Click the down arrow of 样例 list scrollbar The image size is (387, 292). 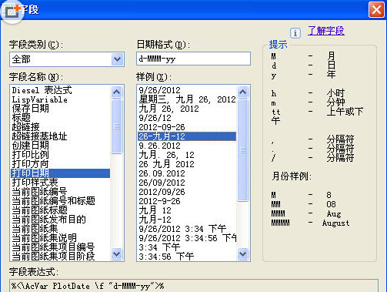(x=243, y=254)
